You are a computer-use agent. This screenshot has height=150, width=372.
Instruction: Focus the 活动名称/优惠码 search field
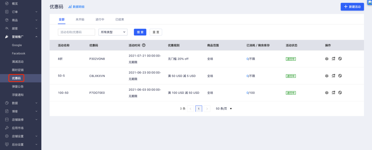pyautogui.click(x=76, y=32)
